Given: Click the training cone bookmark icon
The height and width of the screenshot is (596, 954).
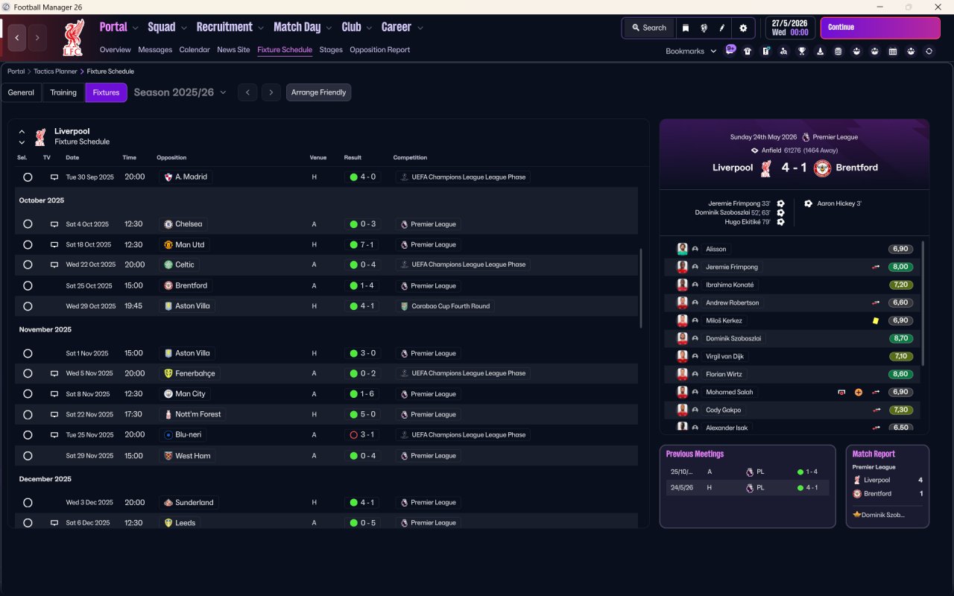Looking at the screenshot, I should click(820, 51).
